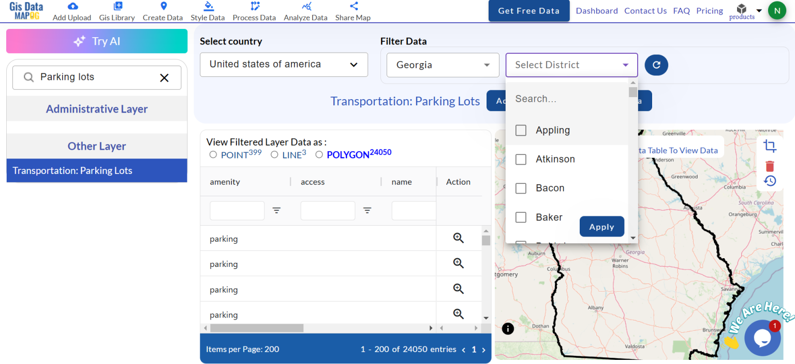
Task: Click the delete (trash) icon on the map
Action: pyautogui.click(x=770, y=166)
